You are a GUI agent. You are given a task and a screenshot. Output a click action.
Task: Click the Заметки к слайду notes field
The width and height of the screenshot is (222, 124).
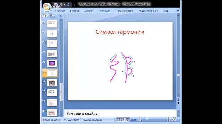pyautogui.click(x=120, y=113)
